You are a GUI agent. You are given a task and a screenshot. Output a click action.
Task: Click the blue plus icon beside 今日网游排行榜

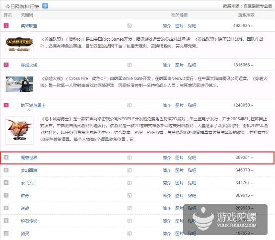45,6
